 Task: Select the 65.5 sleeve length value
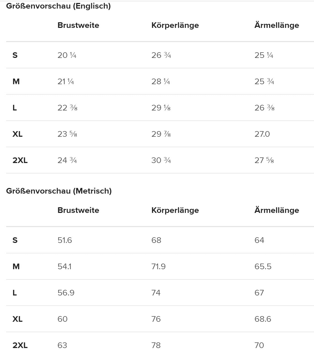click(263, 267)
